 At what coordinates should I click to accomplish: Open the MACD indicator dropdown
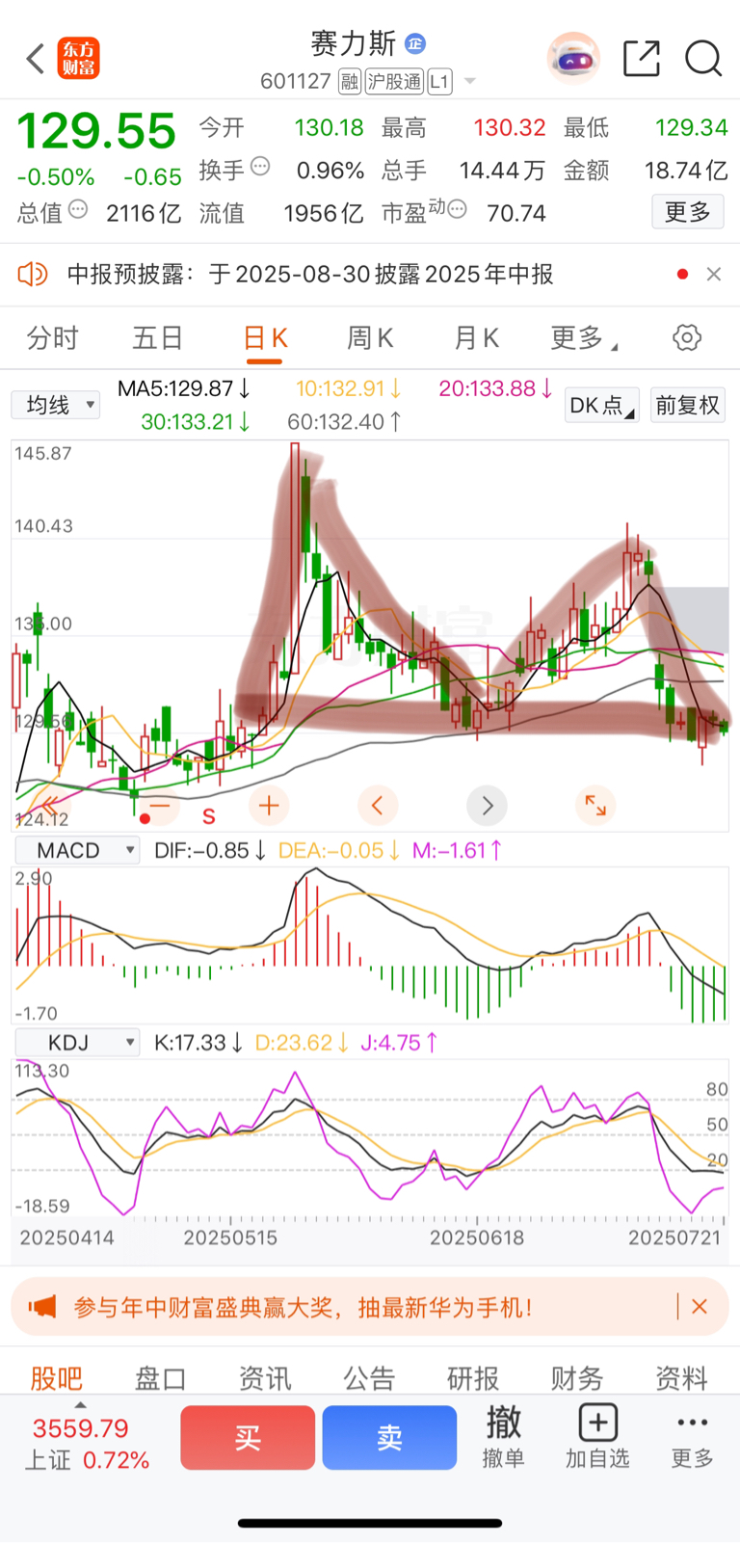[77, 851]
